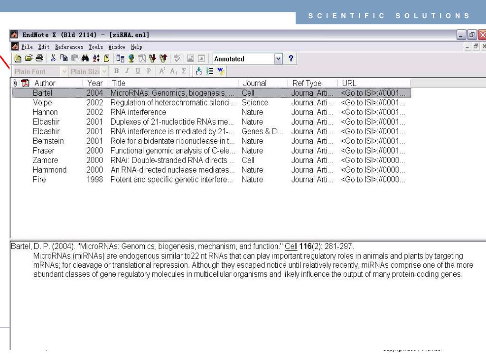This screenshot has width=486, height=364.
Task: Select the Hammond author row
Action: (x=49, y=170)
